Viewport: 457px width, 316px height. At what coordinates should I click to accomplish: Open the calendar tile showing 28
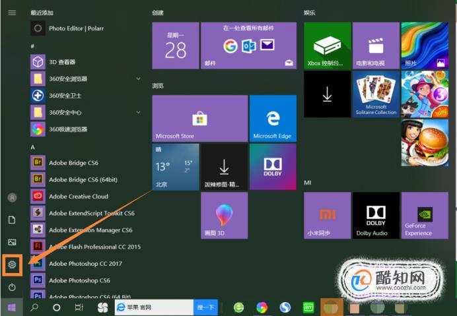coord(176,46)
